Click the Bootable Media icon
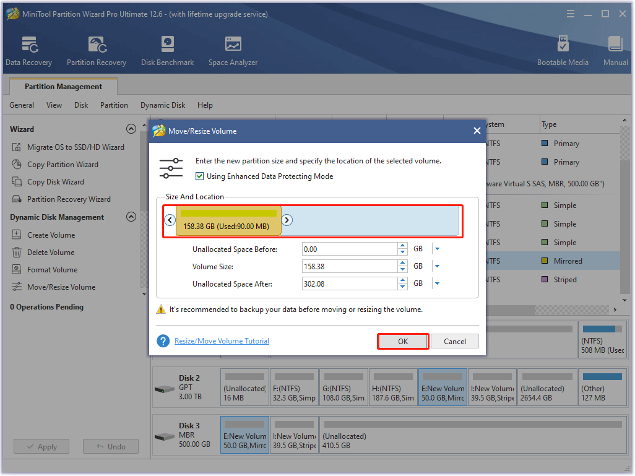Image resolution: width=635 pixels, height=476 pixels. click(563, 51)
